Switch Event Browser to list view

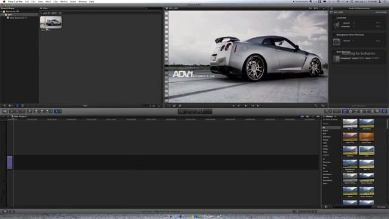tap(22, 105)
